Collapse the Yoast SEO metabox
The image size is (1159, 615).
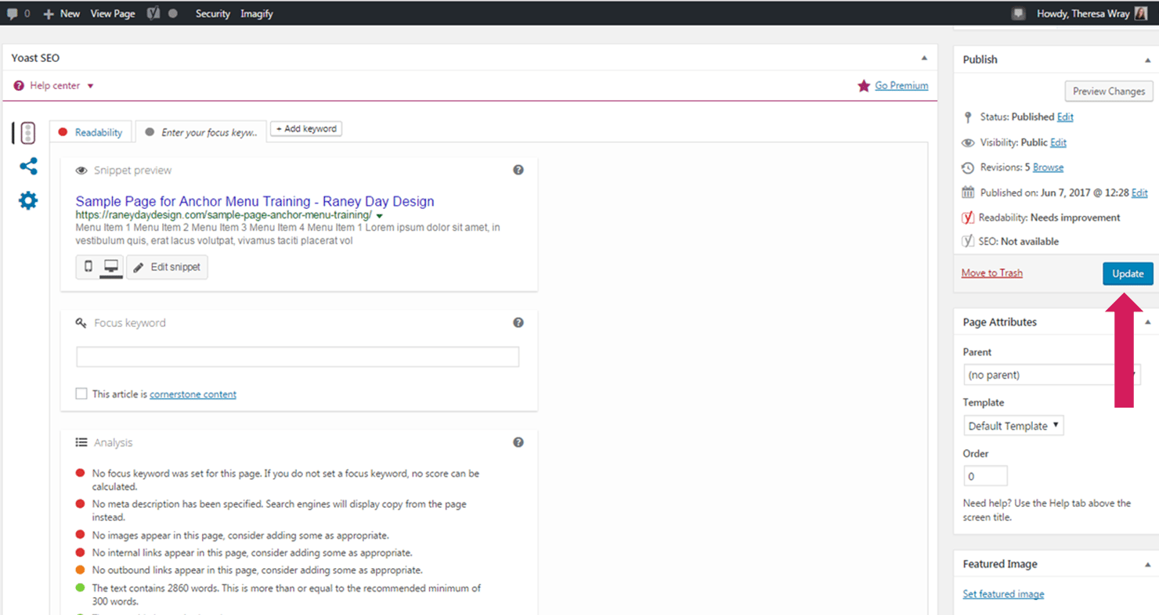pos(924,58)
